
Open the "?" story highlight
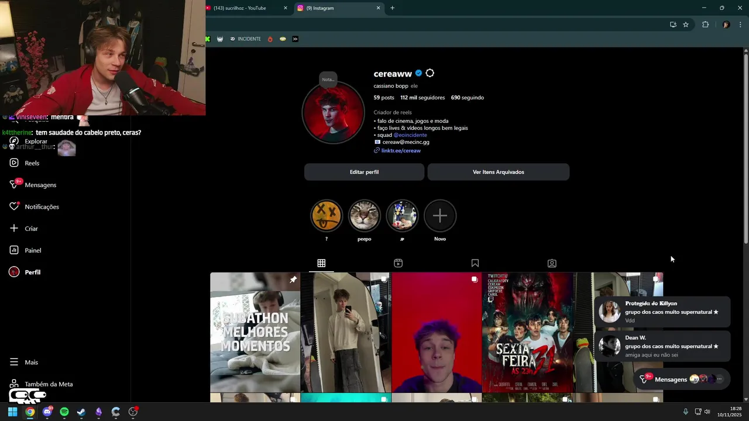point(327,216)
